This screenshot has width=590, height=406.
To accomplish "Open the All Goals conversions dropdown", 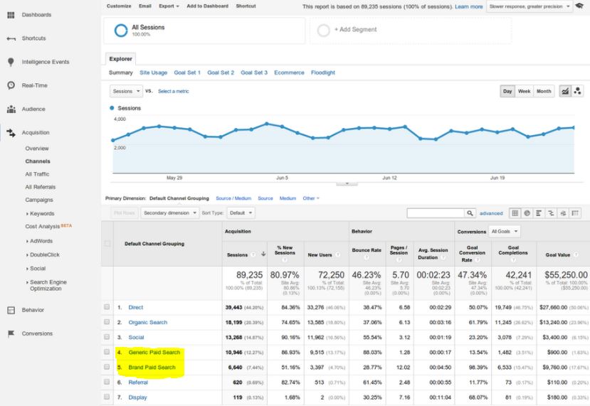I will coord(505,232).
